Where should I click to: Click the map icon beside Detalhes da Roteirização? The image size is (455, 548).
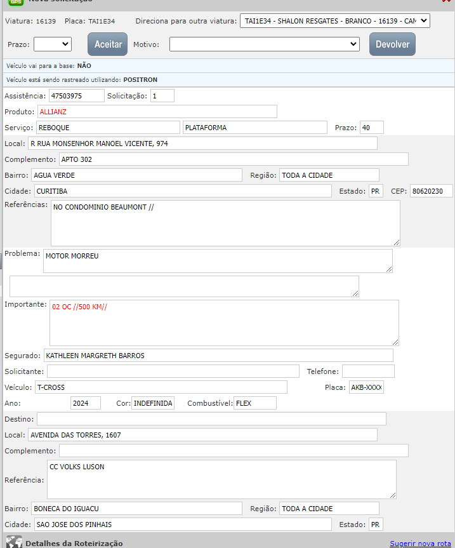click(x=14, y=542)
